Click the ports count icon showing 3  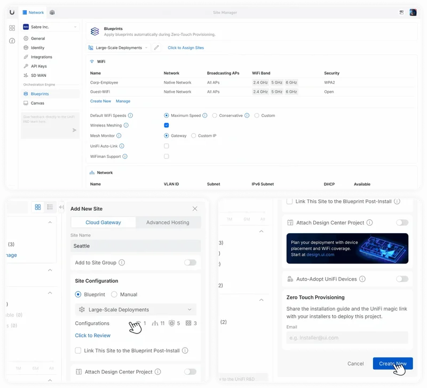[x=188, y=323]
